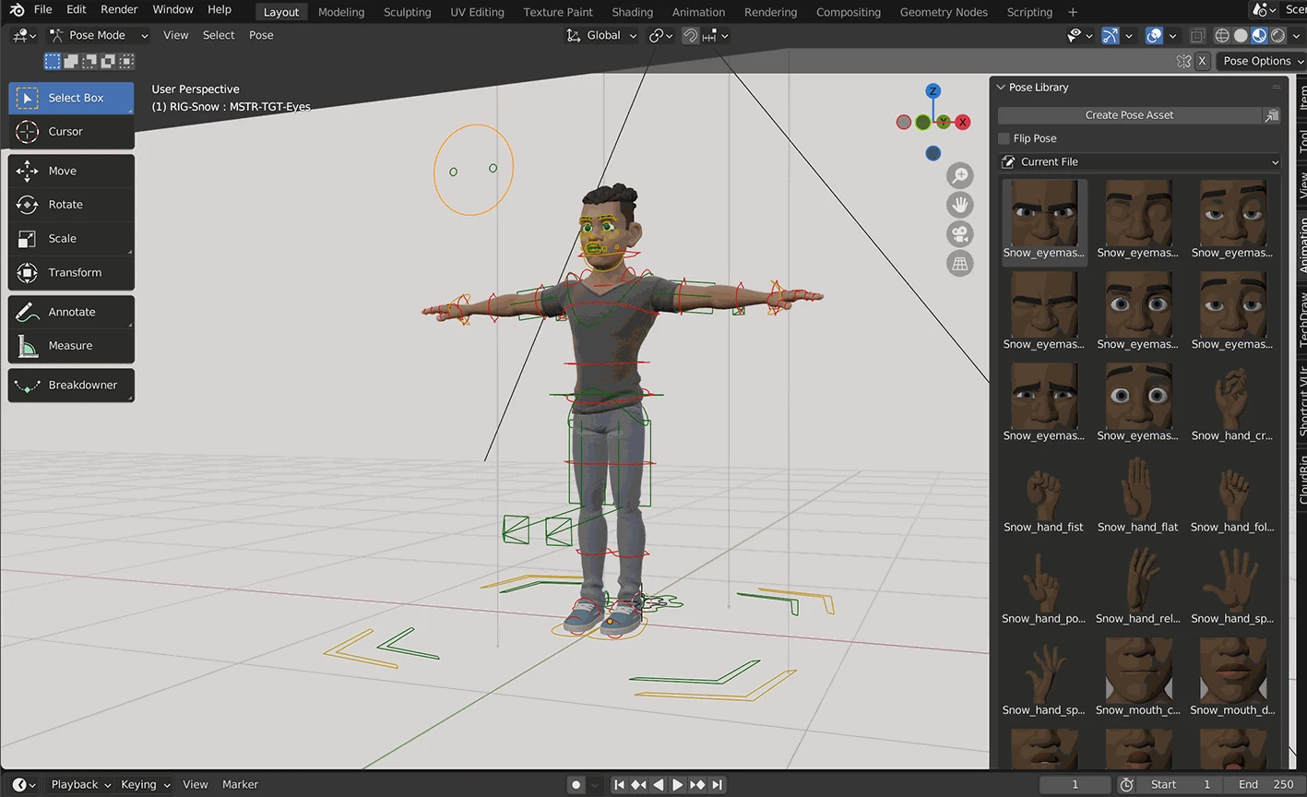The width and height of the screenshot is (1307, 797).
Task: Click the pan view hand icon
Action: click(960, 205)
